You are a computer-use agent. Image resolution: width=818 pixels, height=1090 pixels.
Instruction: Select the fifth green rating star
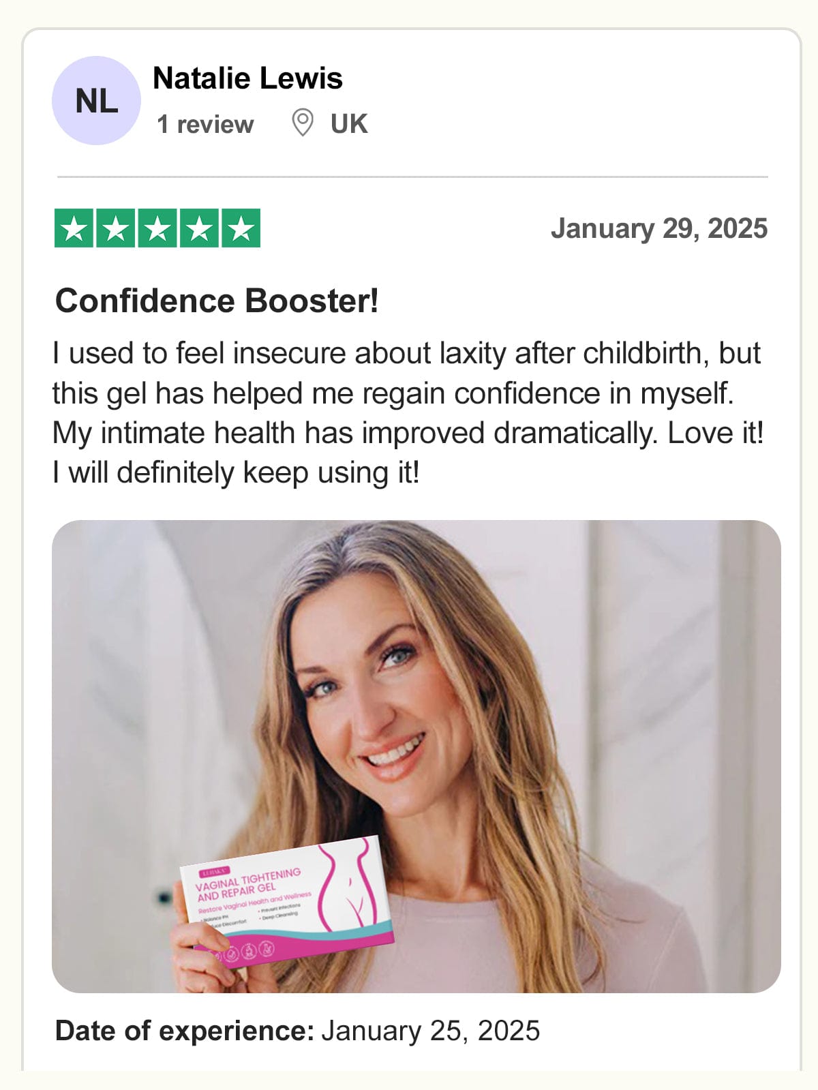241,228
